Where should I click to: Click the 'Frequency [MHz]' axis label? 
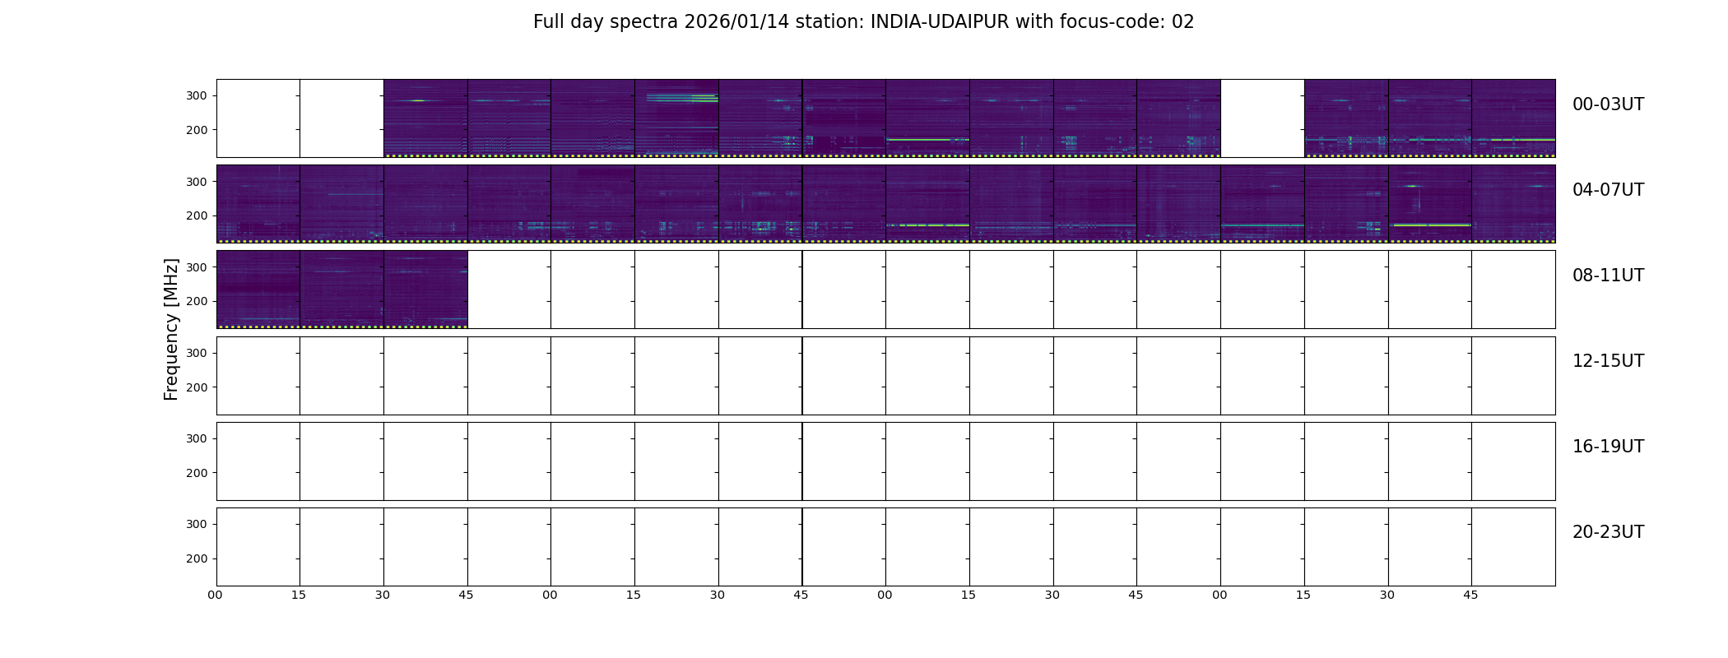click(171, 330)
